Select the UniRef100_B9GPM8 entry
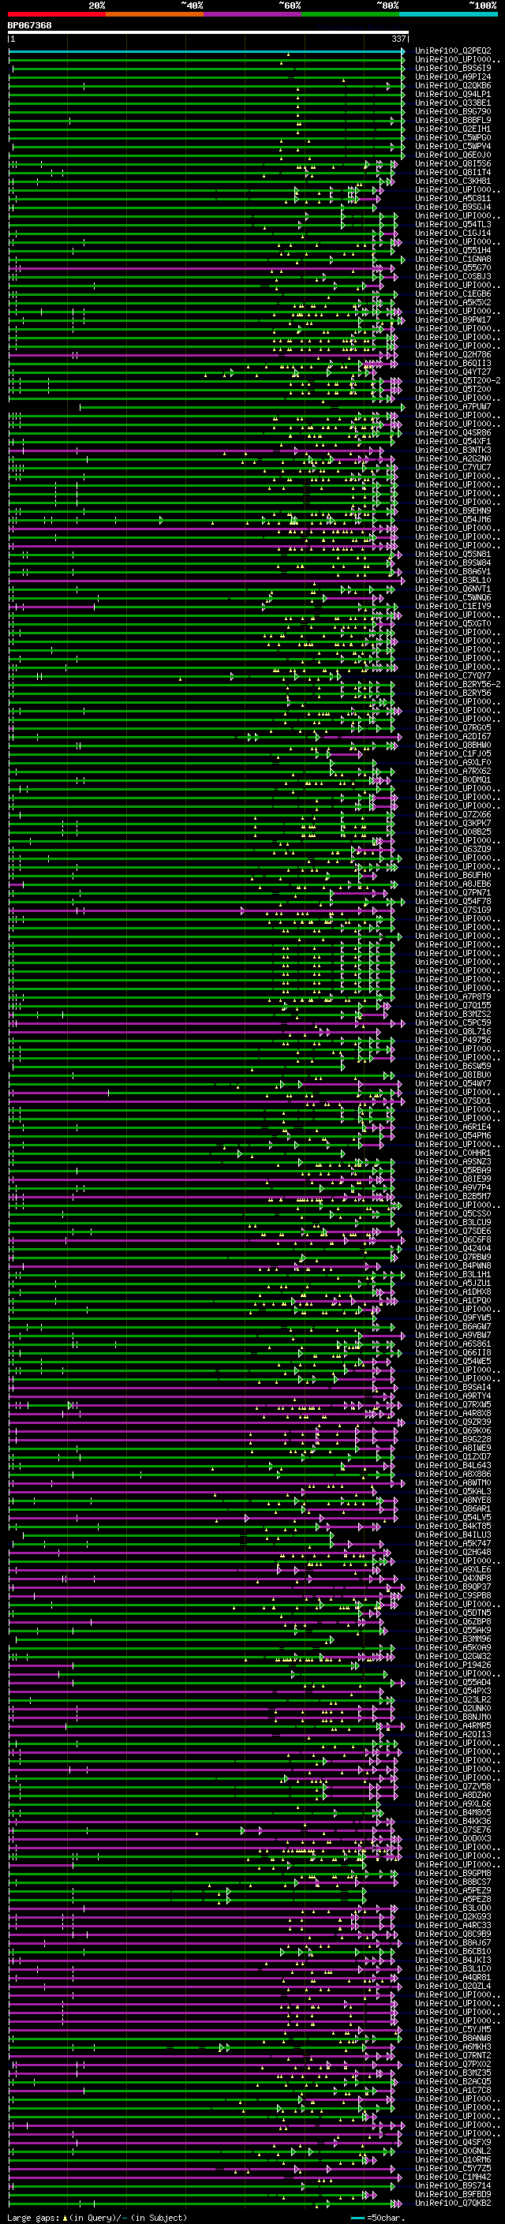This screenshot has width=505, height=2224. click(453, 1874)
